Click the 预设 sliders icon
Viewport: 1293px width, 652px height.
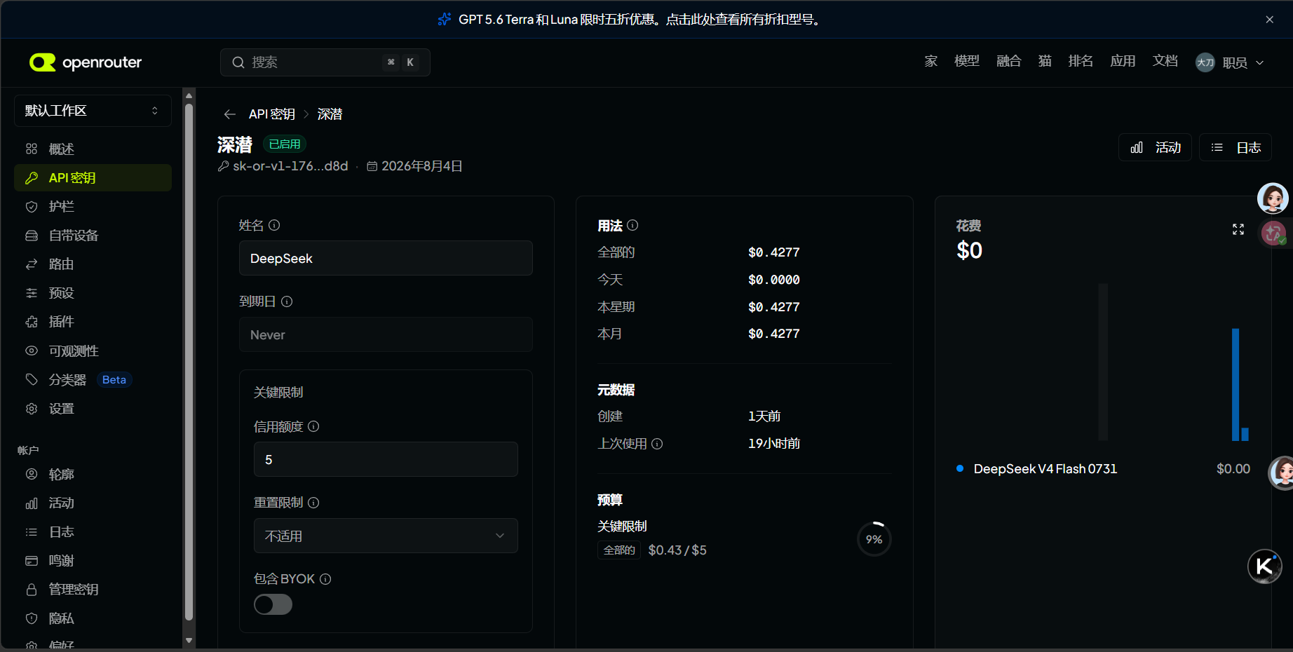(x=32, y=293)
